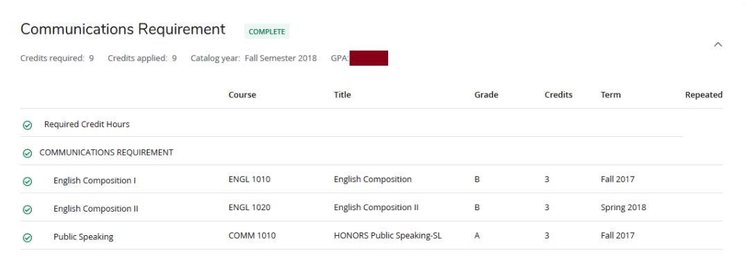Click the Credits column header
Screen dimensions: 745x278
click(558, 95)
